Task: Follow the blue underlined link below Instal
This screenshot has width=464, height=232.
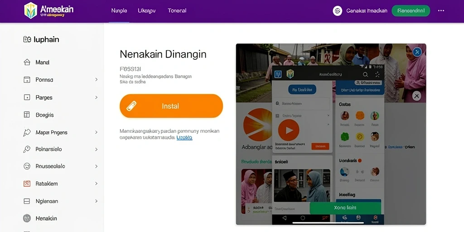Action: [184, 138]
